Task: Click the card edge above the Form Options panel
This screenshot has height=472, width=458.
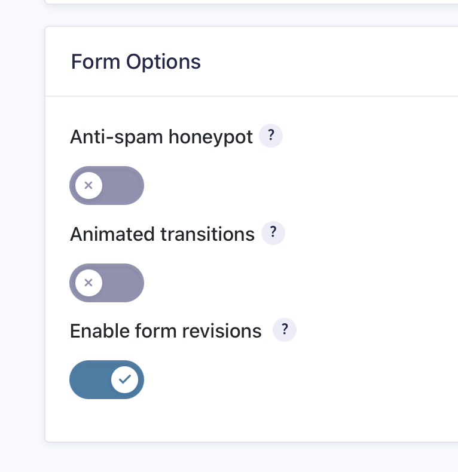Action: click(239, 3)
